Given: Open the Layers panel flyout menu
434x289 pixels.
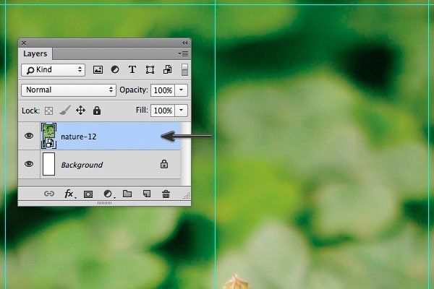Looking at the screenshot, I should [x=184, y=53].
